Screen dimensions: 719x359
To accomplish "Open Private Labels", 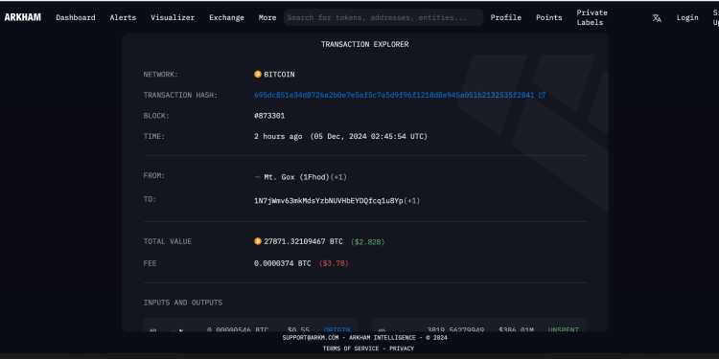I will [x=592, y=17].
